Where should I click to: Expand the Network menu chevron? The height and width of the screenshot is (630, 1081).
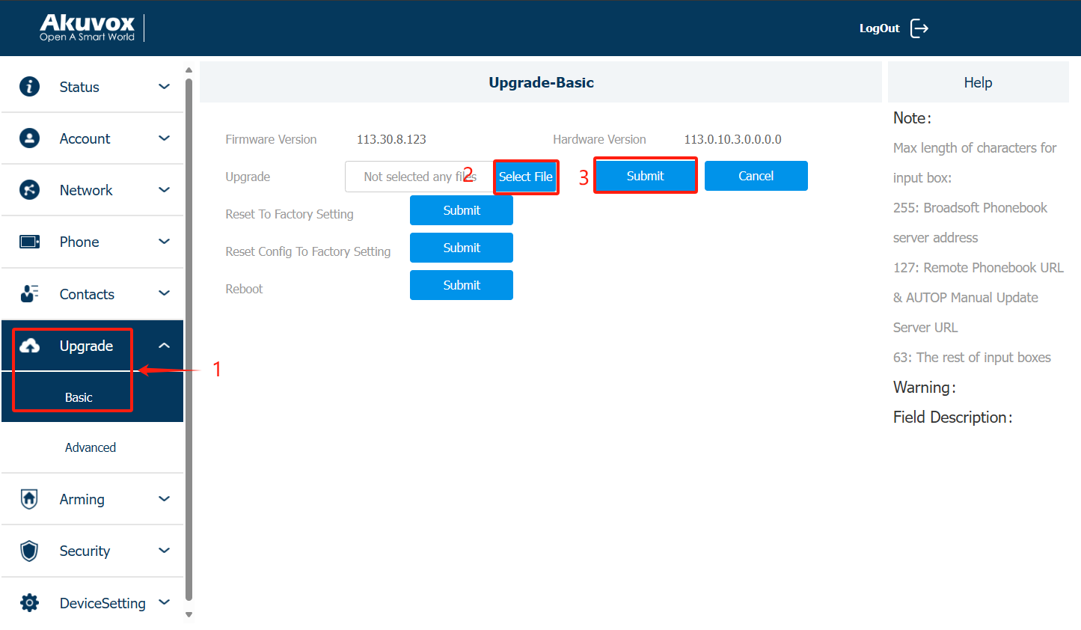[165, 190]
